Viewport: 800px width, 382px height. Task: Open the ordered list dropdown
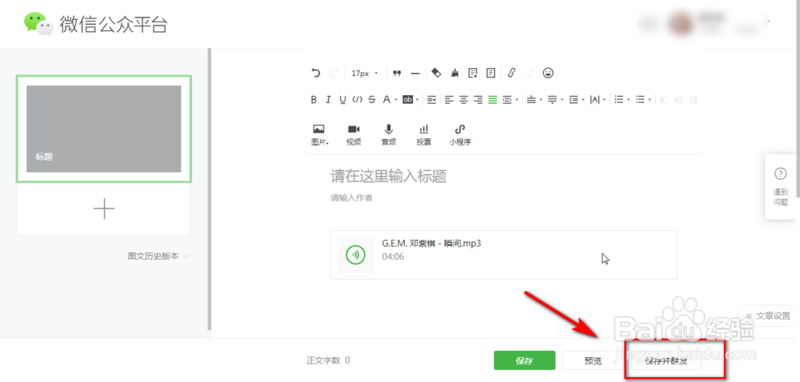(622, 100)
